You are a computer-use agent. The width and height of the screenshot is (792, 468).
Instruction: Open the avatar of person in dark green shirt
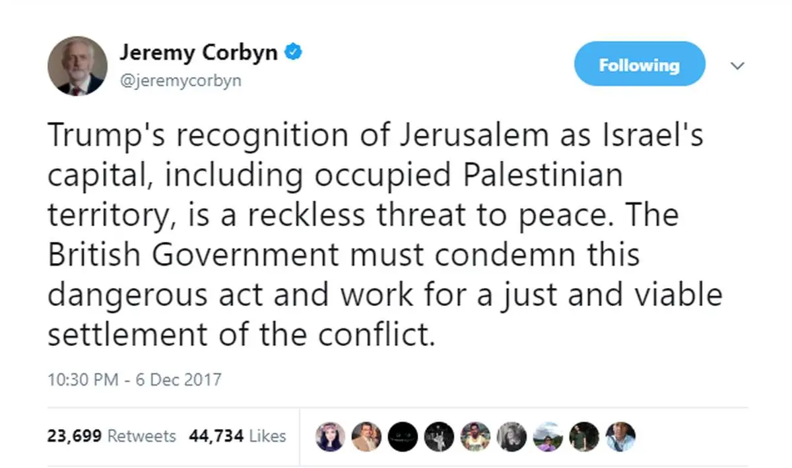tap(584, 436)
